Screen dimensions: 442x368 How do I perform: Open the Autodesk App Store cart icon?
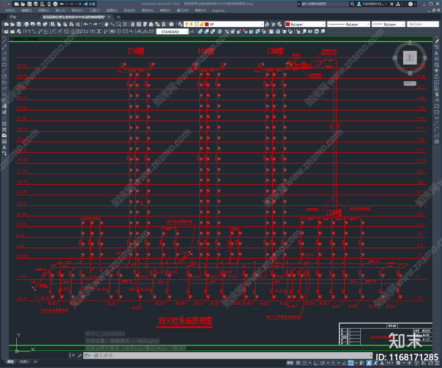(x=392, y=4)
